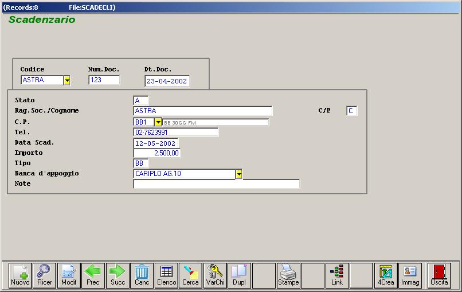Duplicate record with Dupl icon
This screenshot has width=462, height=292.
pyautogui.click(x=239, y=275)
